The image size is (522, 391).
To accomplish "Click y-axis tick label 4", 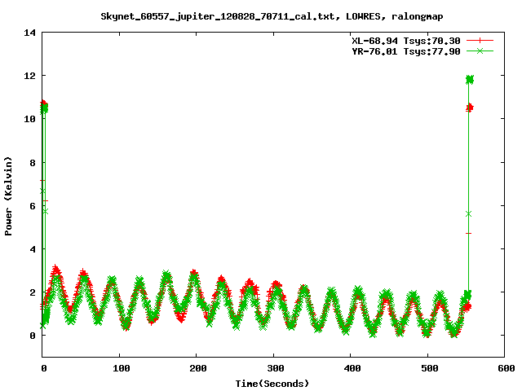I will 33,249.
